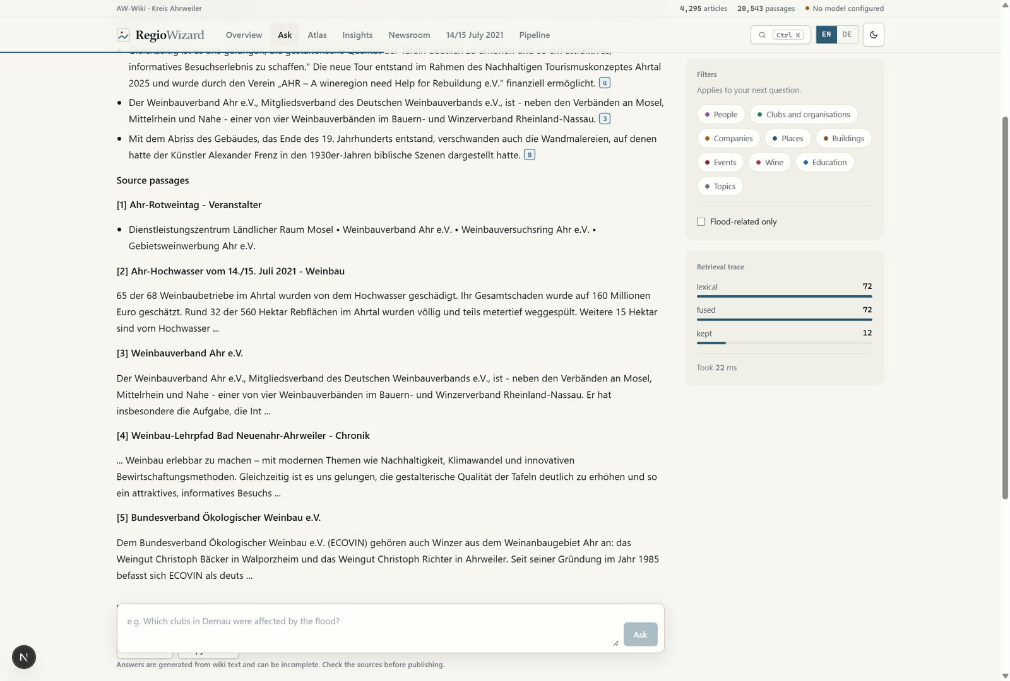This screenshot has width=1010, height=681.
Task: Submit question with the Ask button
Action: (640, 634)
